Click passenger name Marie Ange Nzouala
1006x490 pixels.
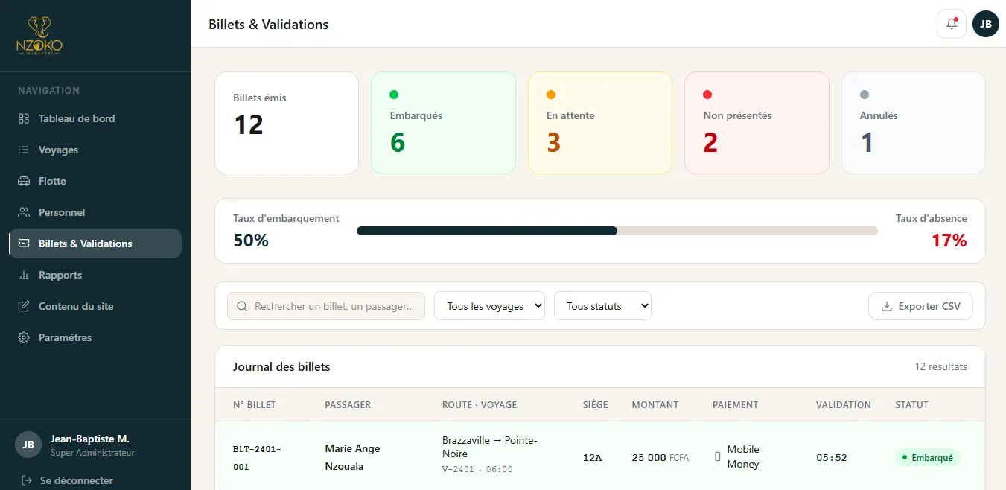(x=352, y=457)
